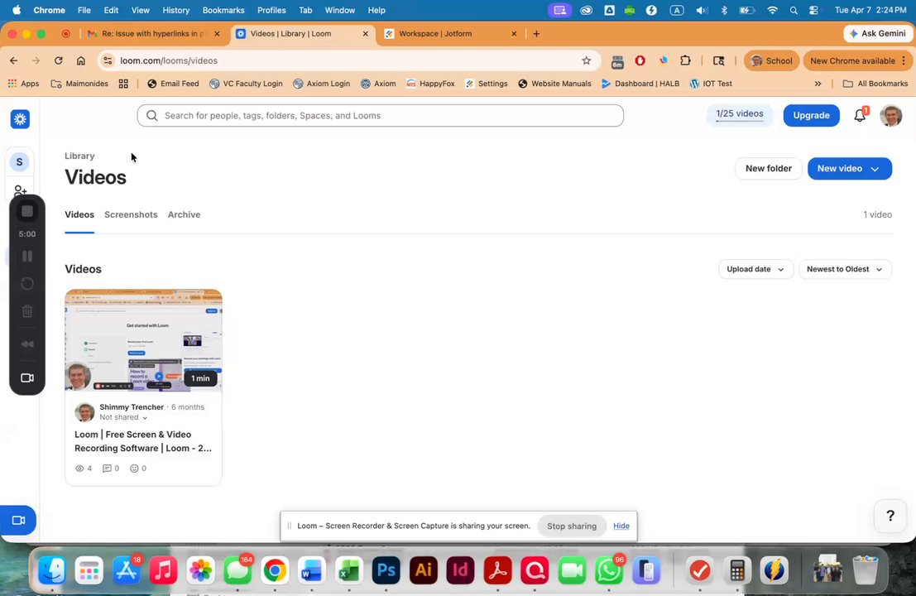This screenshot has width=916, height=596.
Task: Bookmark this page with star icon
Action: [587, 60]
